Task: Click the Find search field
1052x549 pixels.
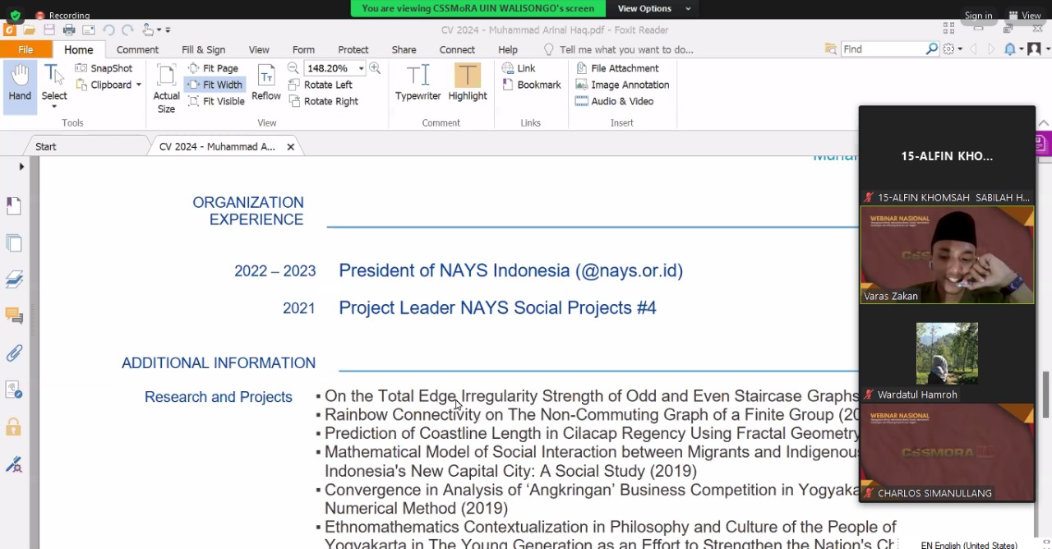Action: coord(882,49)
